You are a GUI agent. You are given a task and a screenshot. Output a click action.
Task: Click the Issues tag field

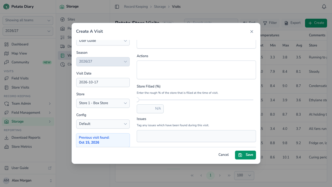196,136
